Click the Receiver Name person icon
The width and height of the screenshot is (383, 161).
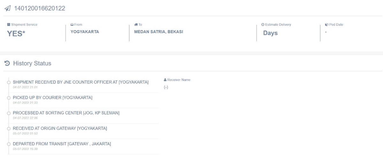pyautogui.click(x=165, y=80)
